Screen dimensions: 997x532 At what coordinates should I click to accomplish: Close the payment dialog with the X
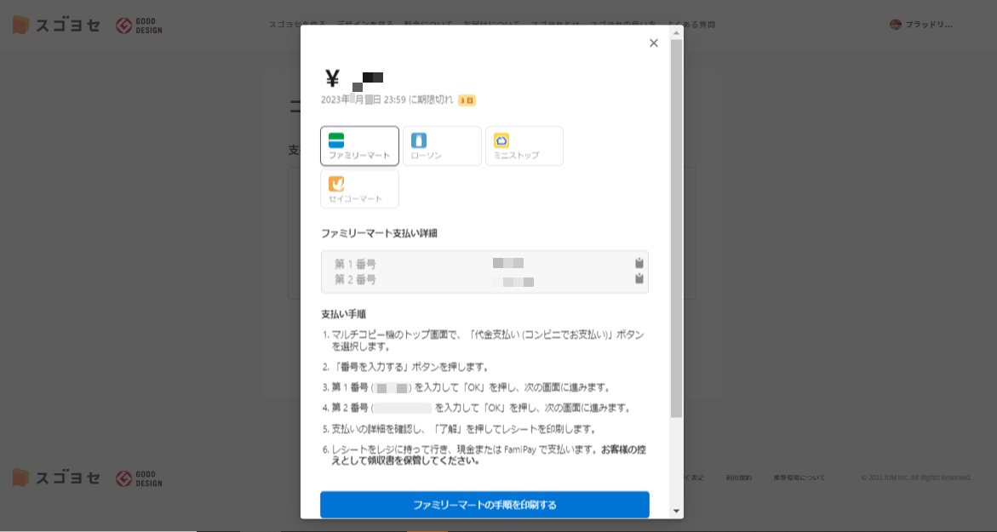pyautogui.click(x=653, y=43)
